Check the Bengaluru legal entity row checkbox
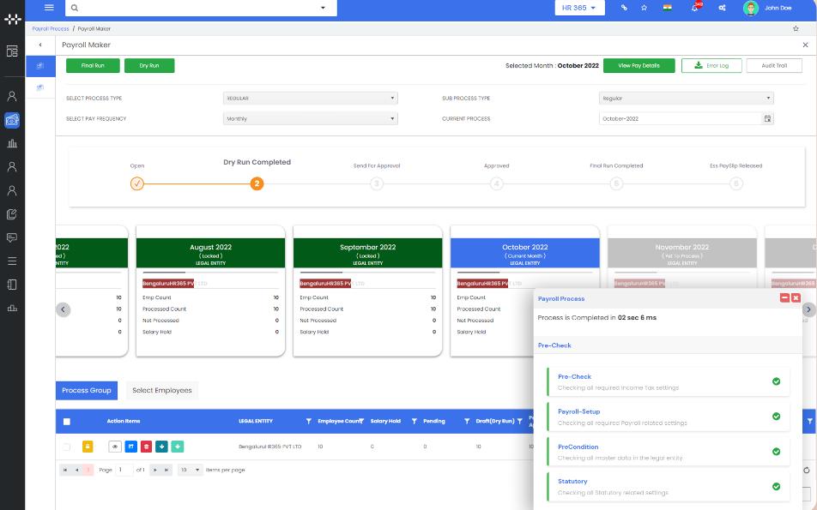This screenshot has width=817, height=510. click(67, 447)
